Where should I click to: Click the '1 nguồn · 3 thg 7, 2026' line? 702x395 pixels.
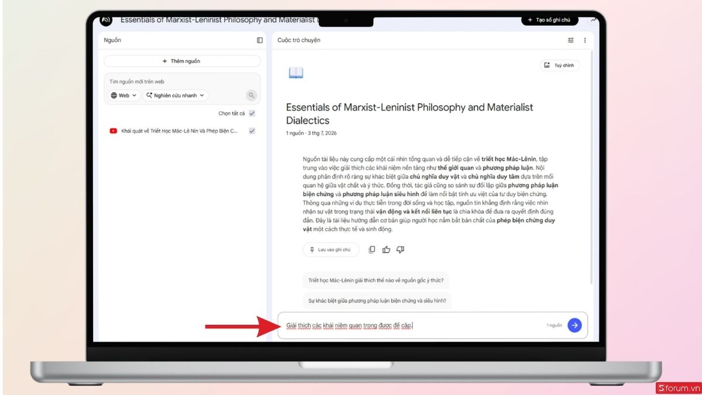click(311, 133)
